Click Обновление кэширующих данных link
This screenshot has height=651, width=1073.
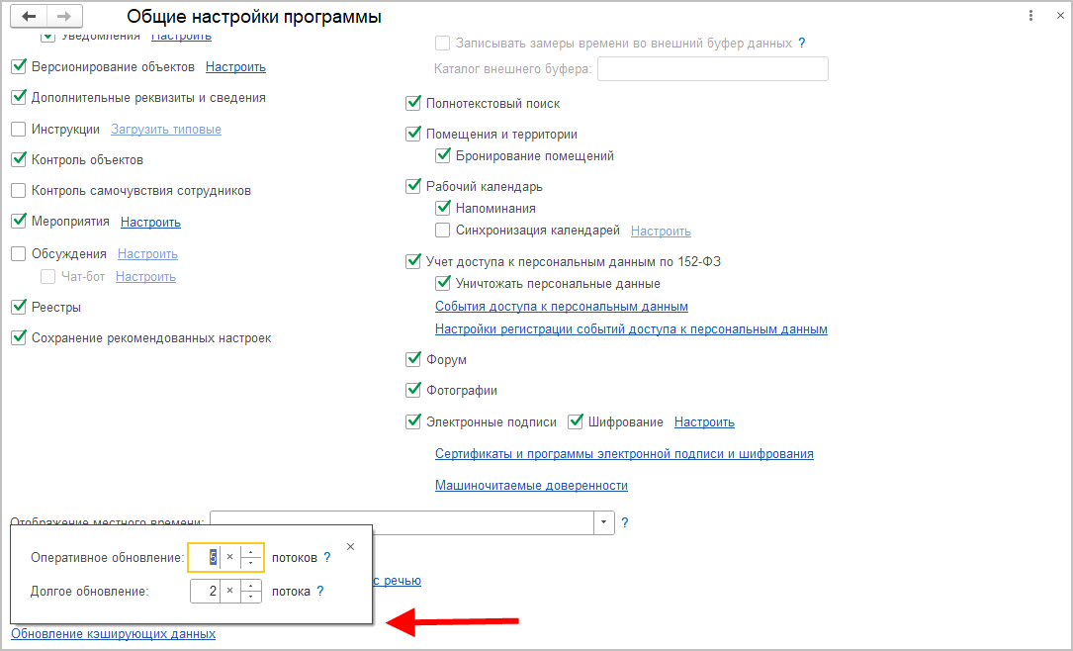coord(113,633)
